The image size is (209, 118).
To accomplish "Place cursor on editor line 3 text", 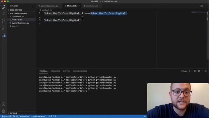I will point(62,20).
